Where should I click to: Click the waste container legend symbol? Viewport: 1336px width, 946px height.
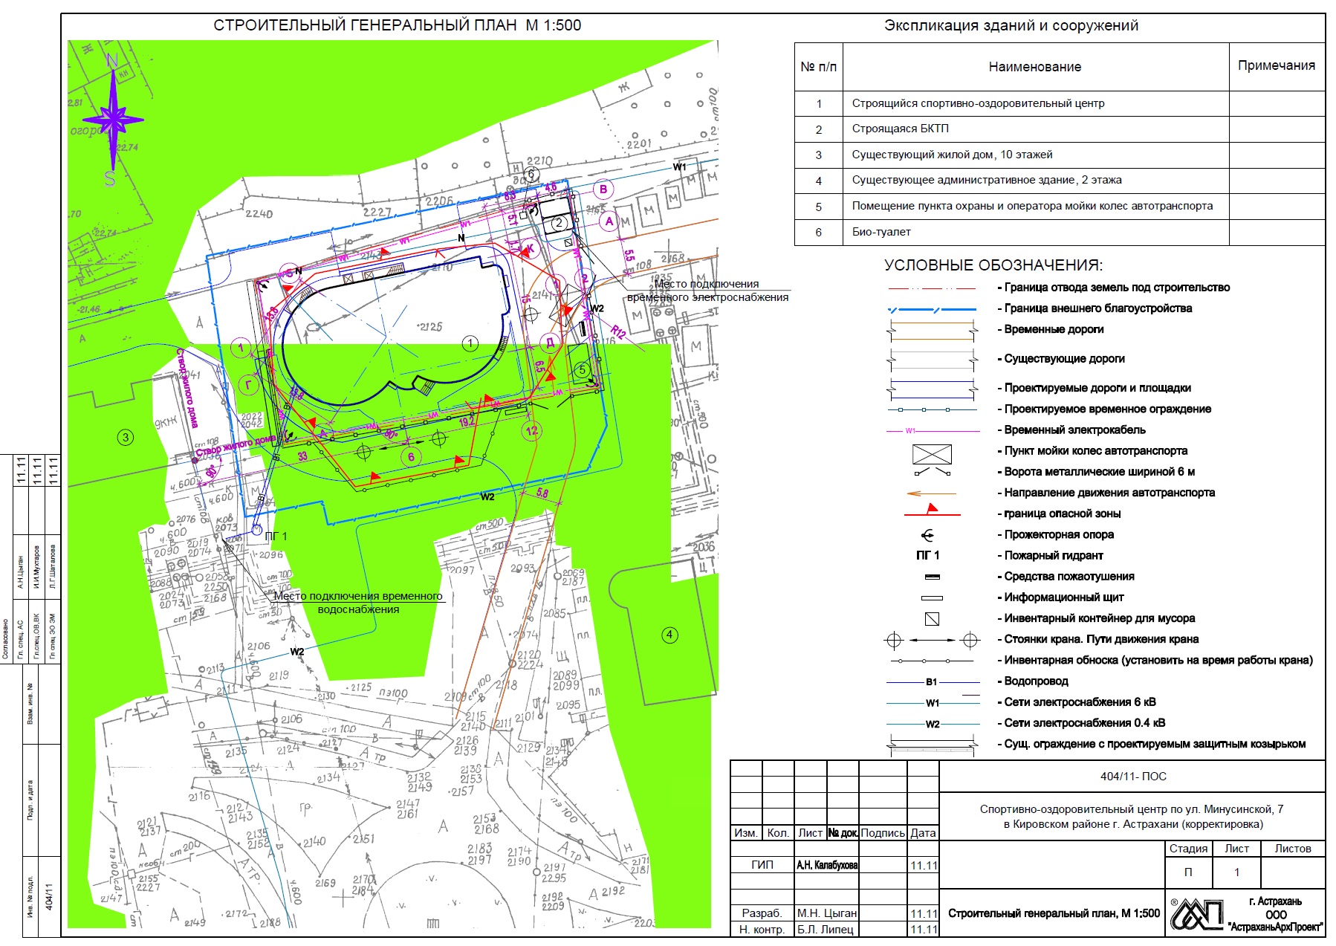(x=932, y=618)
